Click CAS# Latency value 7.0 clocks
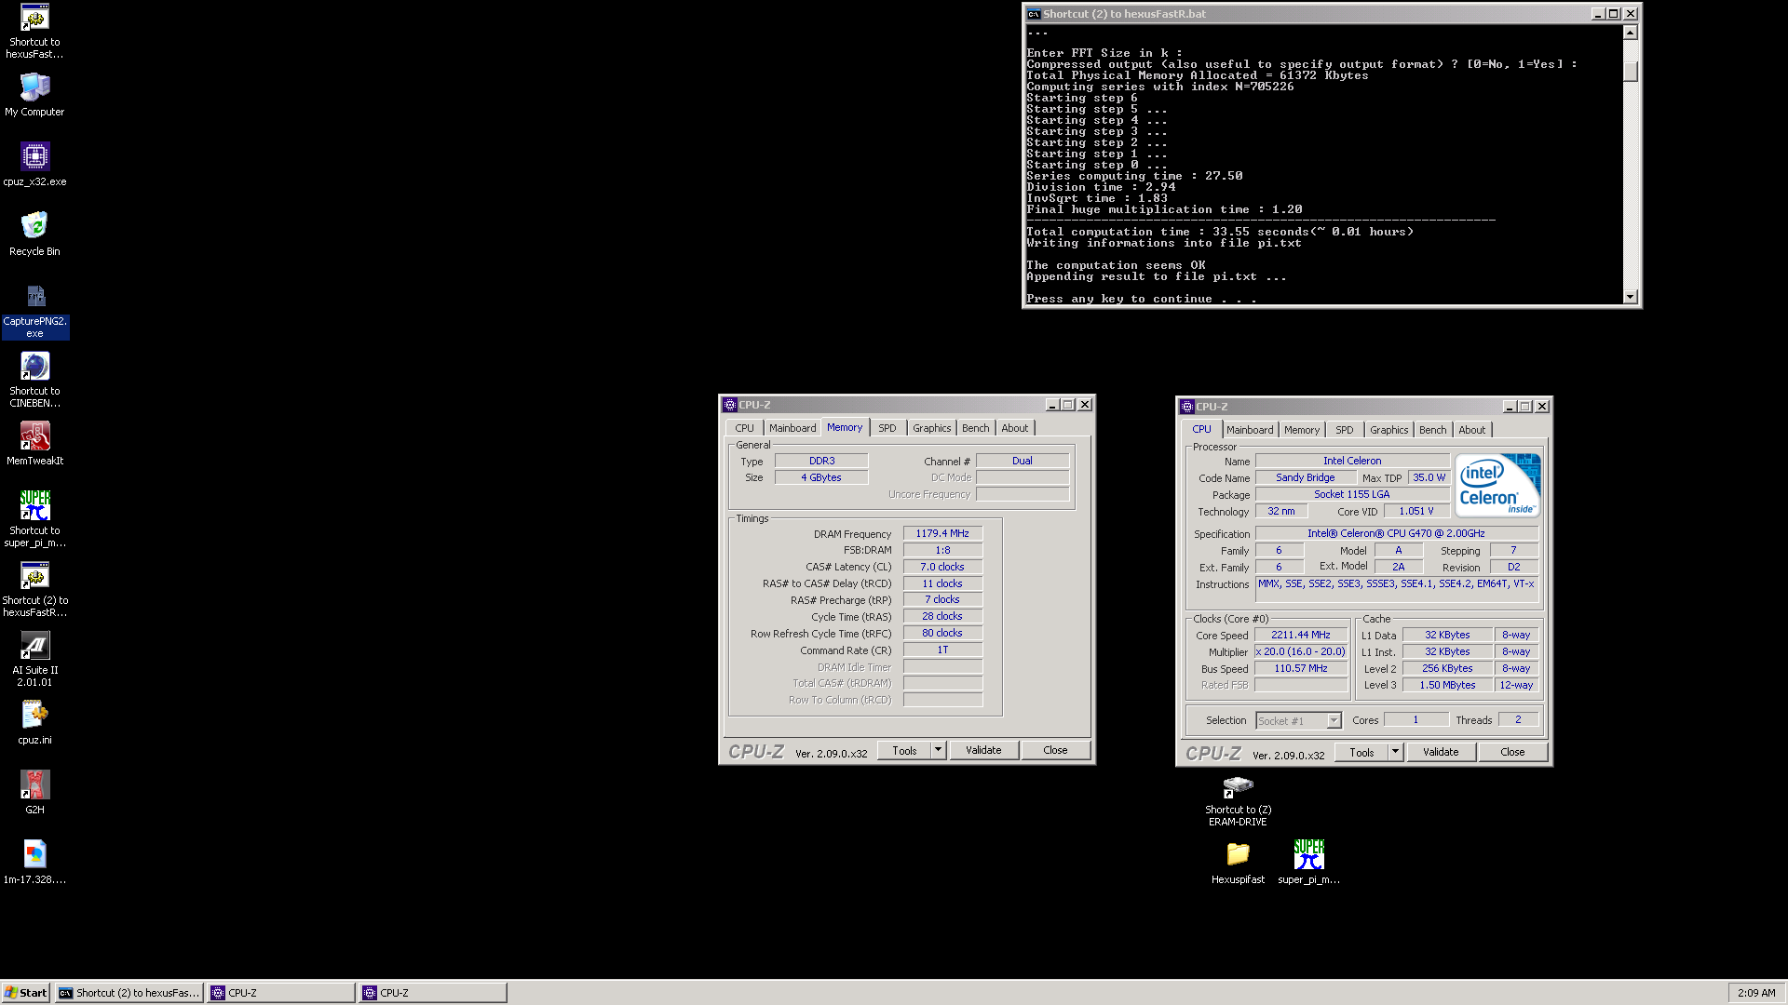The image size is (1788, 1005). click(942, 567)
